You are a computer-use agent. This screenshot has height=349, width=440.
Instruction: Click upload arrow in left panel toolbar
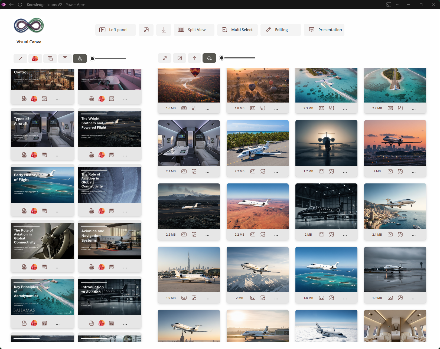(65, 58)
